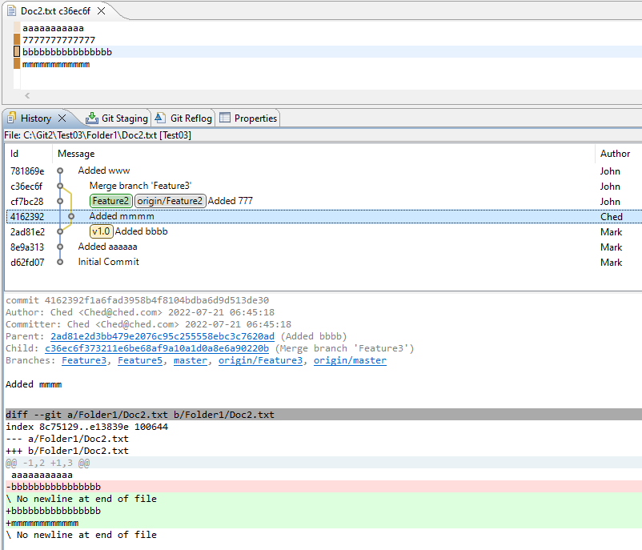The width and height of the screenshot is (642, 550).
Task: Click the Git Staging tab icon
Action: tap(92, 118)
